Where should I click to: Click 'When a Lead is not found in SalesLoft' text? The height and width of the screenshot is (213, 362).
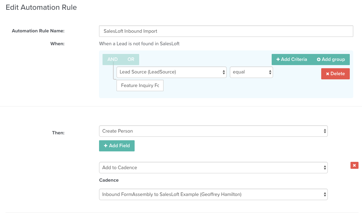click(x=139, y=44)
